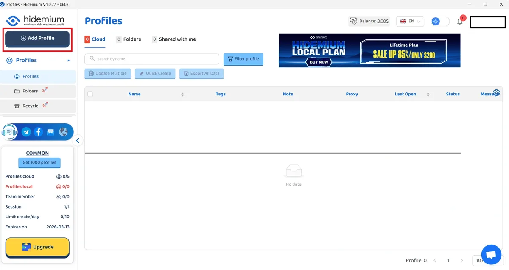509x270 pixels.
Task: Switch to the Cloud tab
Action: [95, 39]
